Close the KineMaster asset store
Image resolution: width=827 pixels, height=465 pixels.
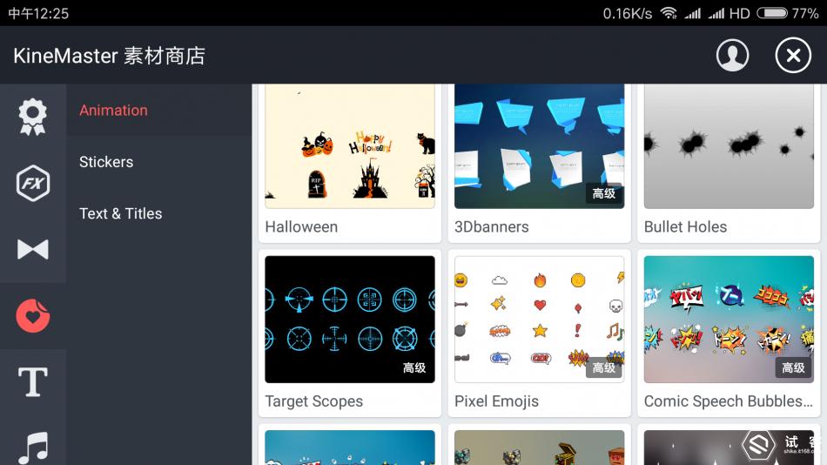[793, 55]
